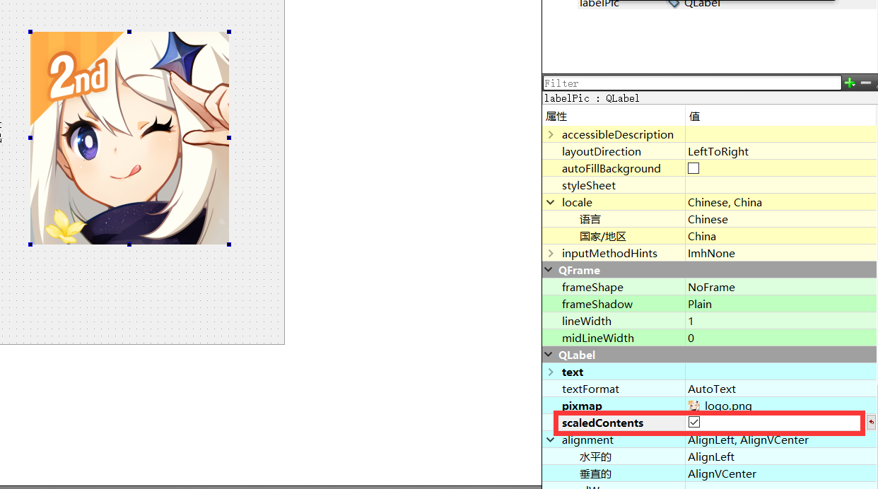The image size is (878, 489).
Task: Select the frameShape property name
Action: (592, 287)
